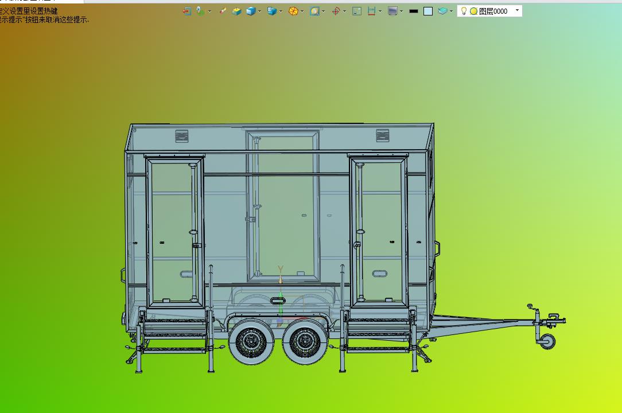
Task: Click the orange polyhedron icon
Action: [293, 11]
